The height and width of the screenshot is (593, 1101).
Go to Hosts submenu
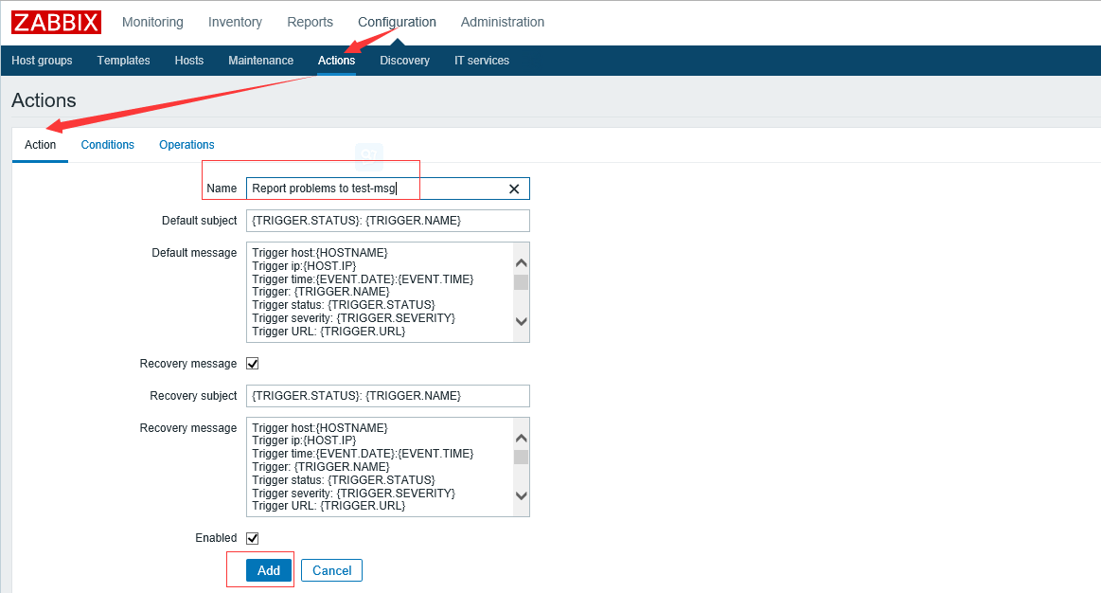pos(189,61)
